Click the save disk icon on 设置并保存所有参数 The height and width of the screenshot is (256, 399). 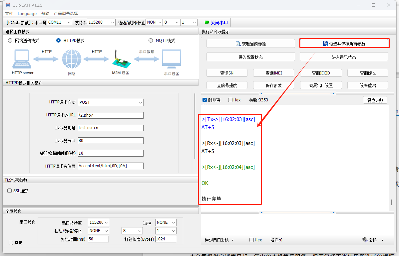click(x=325, y=44)
